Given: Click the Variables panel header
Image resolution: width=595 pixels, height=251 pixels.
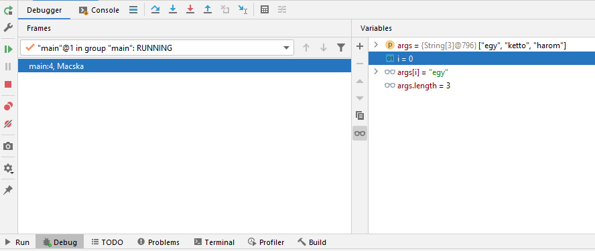Looking at the screenshot, I should point(376,28).
